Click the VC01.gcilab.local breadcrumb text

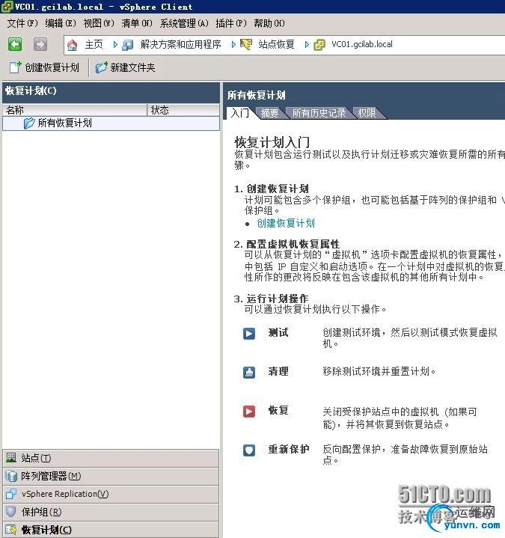362,45
